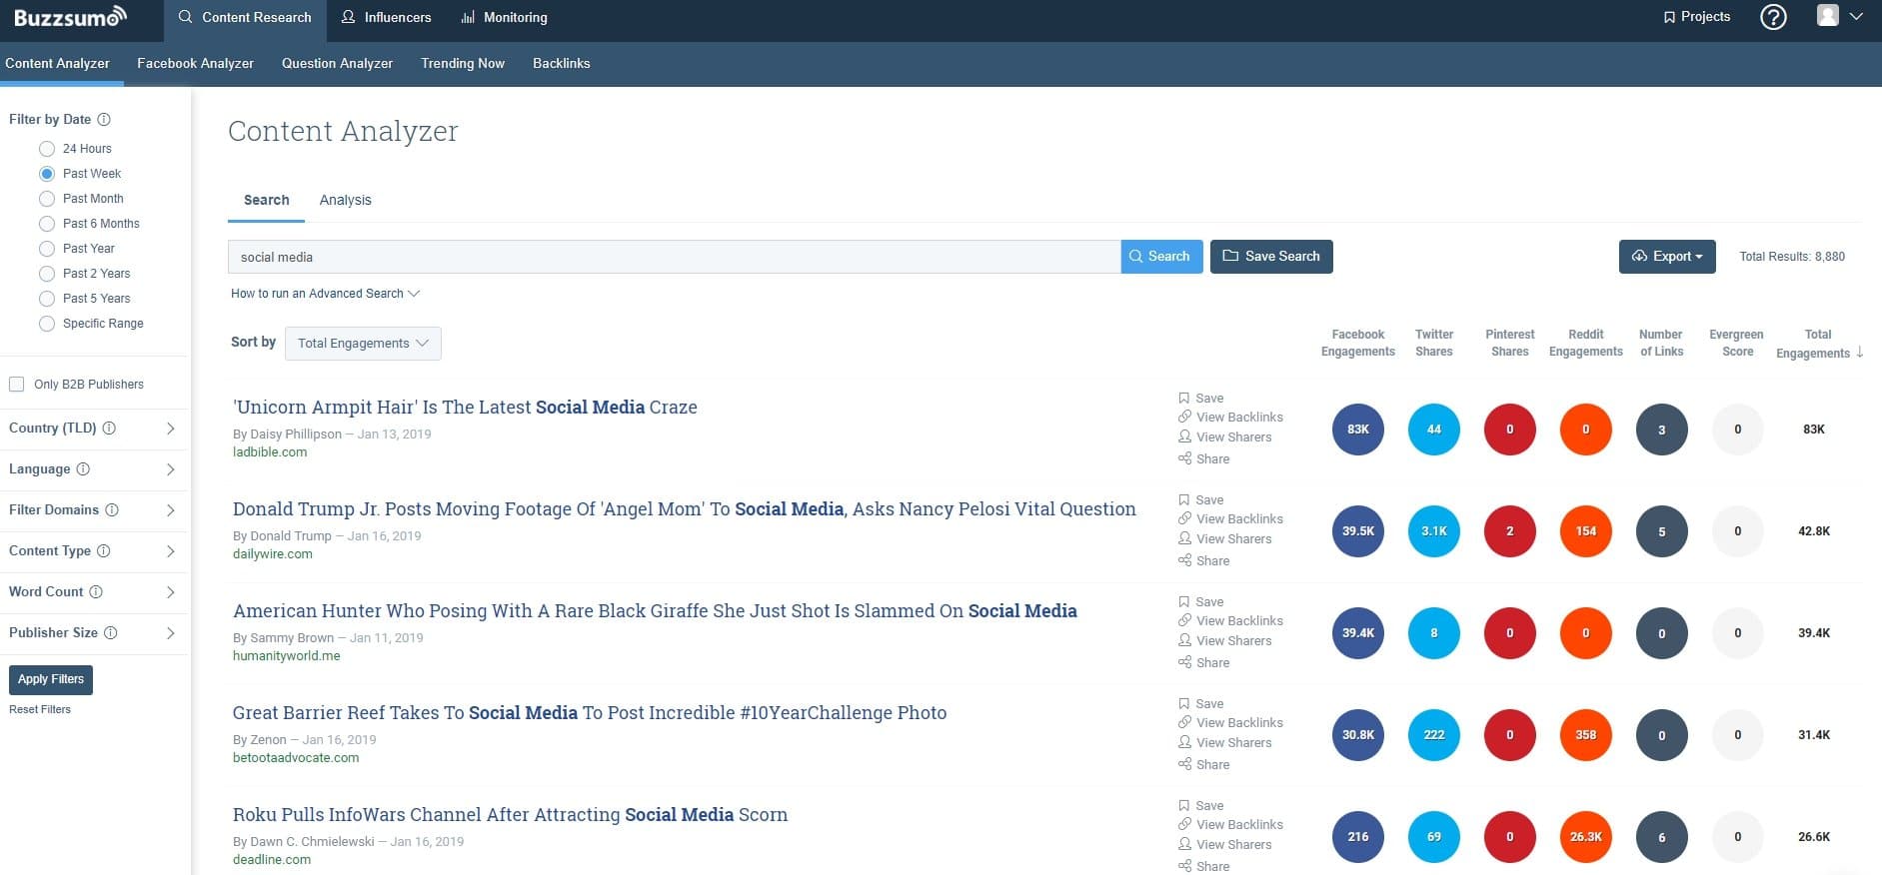
Task: Click Reddit 26.3K circle for Roku article
Action: click(x=1586, y=837)
